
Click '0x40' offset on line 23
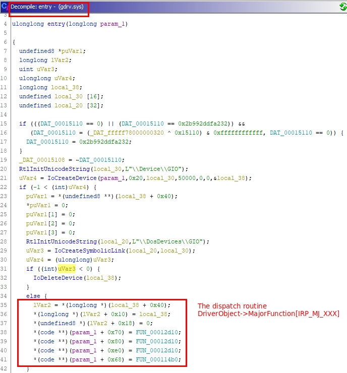[x=164, y=196]
